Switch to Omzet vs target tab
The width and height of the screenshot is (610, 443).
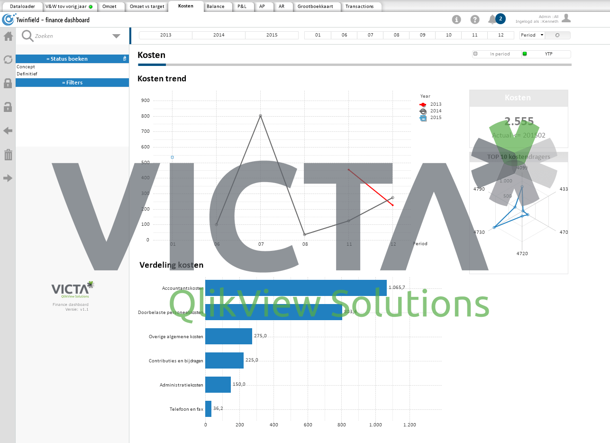coord(147,7)
